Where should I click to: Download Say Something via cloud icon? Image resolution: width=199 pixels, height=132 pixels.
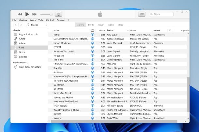(x=93, y=39)
